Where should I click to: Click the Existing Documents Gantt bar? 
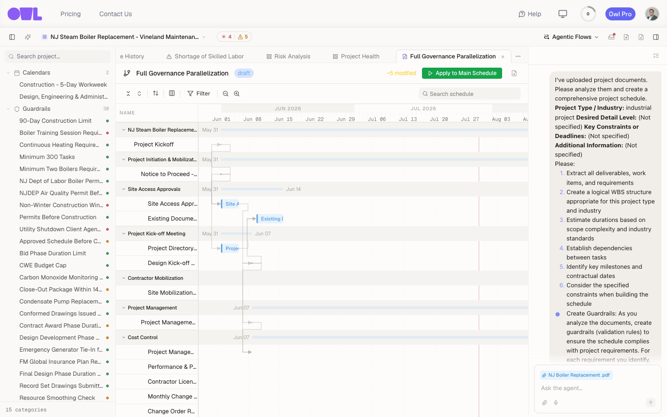point(270,219)
